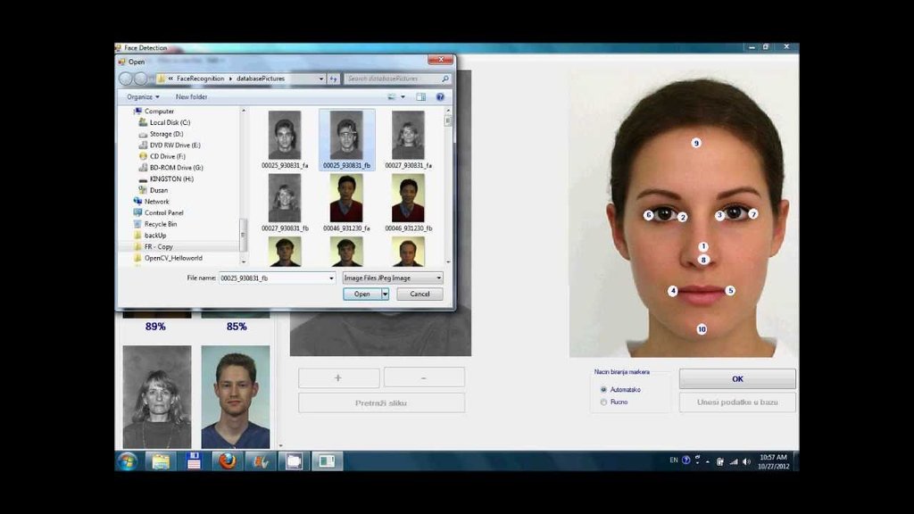The width and height of the screenshot is (914, 514).
Task: Click the refresh icon beside address bar
Action: (334, 79)
